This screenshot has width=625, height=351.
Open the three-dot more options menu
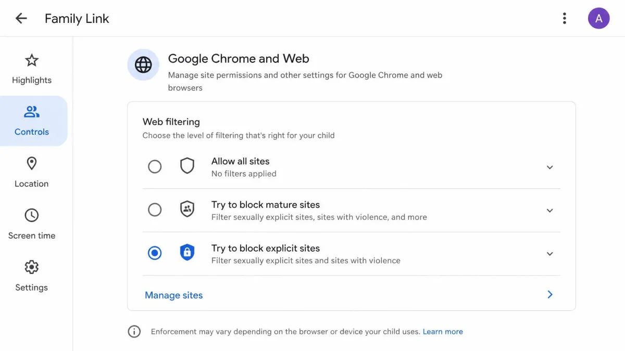[564, 18]
